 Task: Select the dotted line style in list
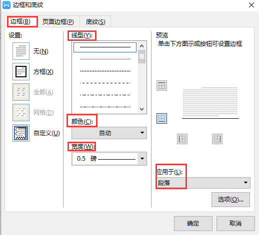coord(105,59)
